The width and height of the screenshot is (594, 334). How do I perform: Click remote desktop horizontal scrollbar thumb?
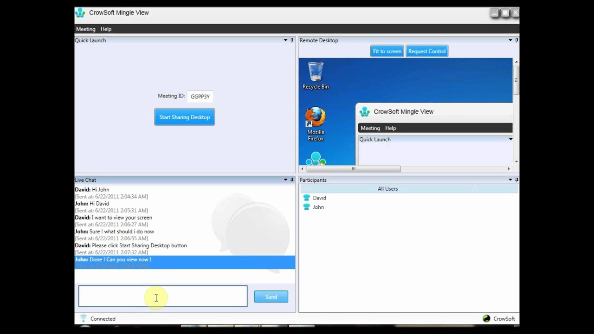point(354,169)
